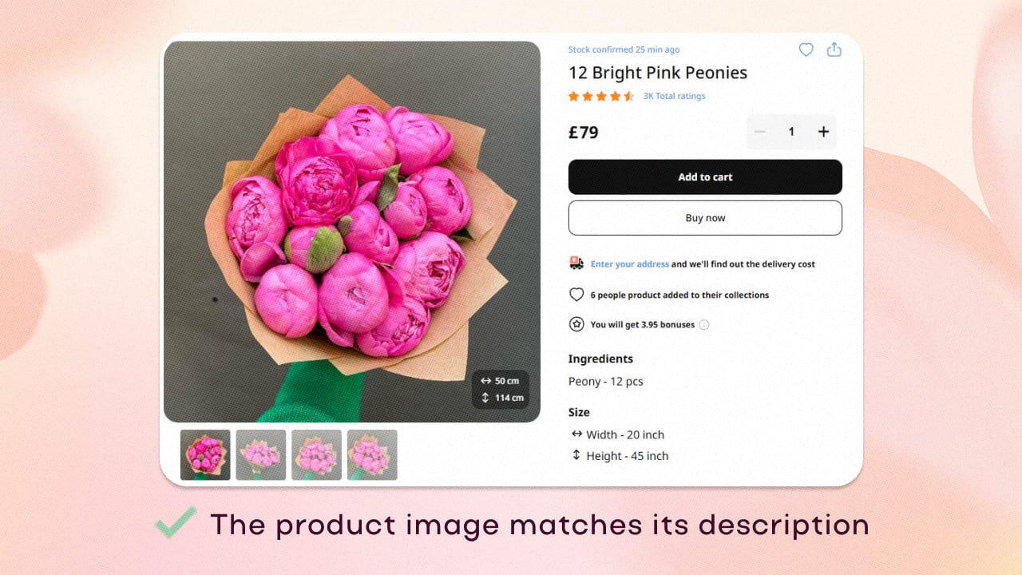Click the Buy now button
The image size is (1022, 575).
pos(705,218)
